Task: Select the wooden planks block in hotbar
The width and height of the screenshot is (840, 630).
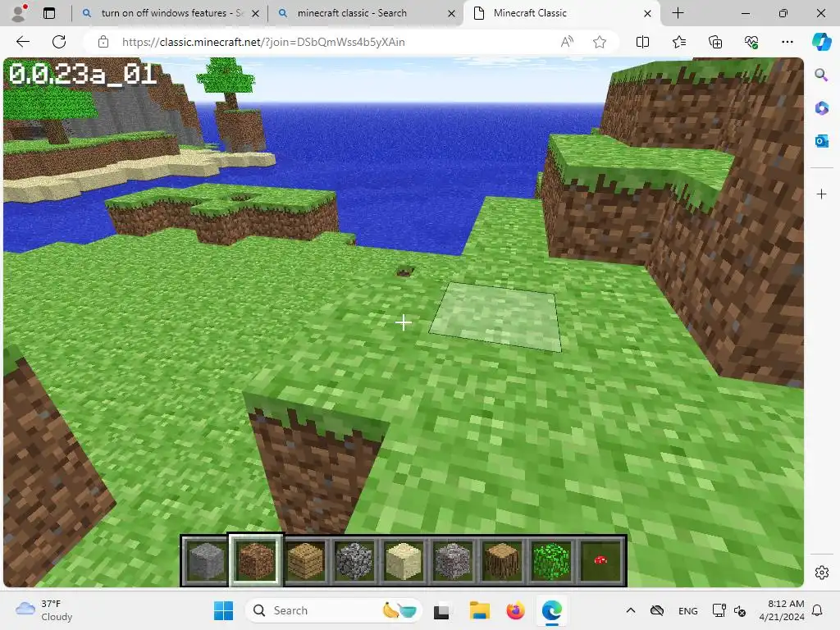Action: [305, 561]
